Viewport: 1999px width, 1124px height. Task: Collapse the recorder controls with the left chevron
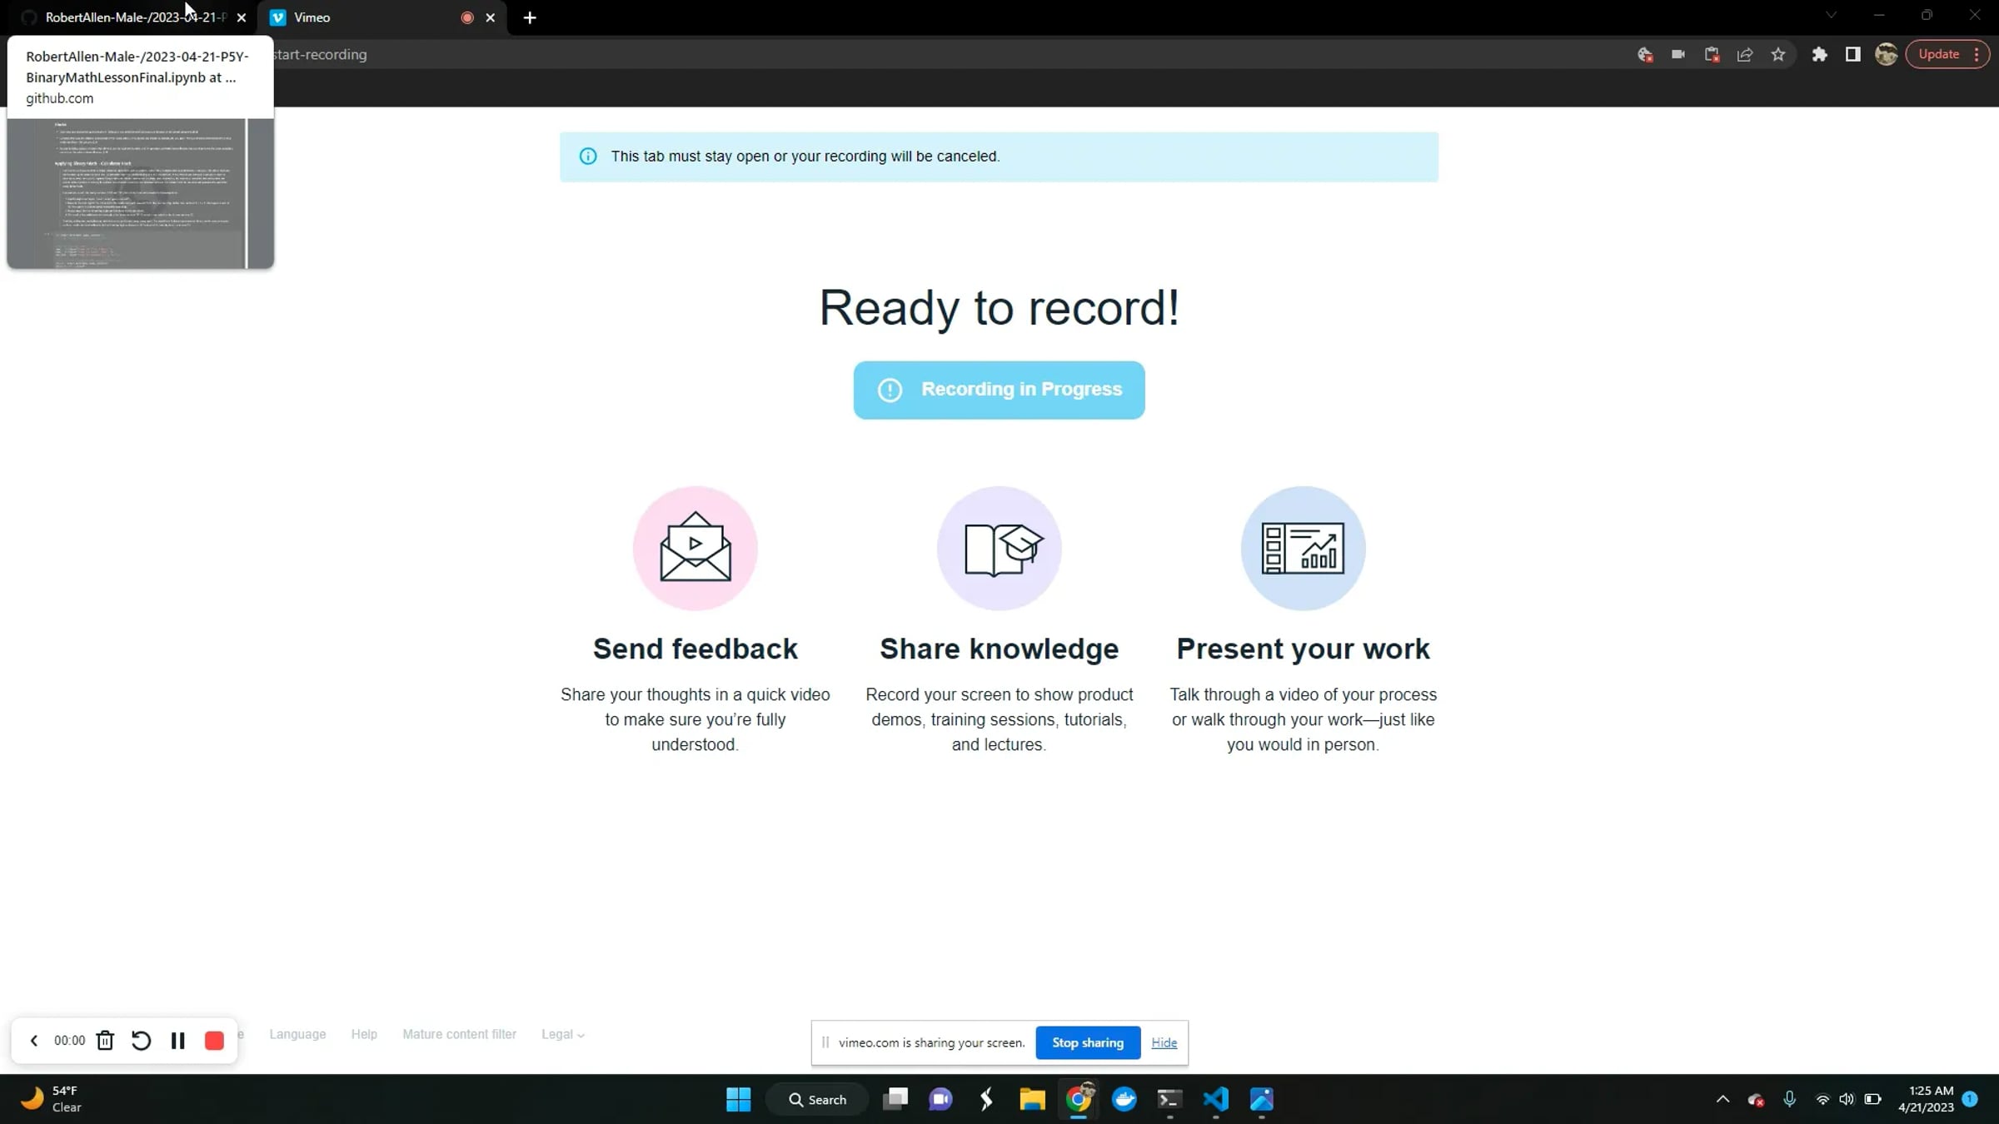click(x=34, y=1041)
